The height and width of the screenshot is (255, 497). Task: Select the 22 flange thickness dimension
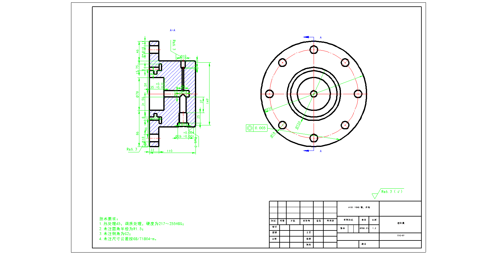click(152, 150)
